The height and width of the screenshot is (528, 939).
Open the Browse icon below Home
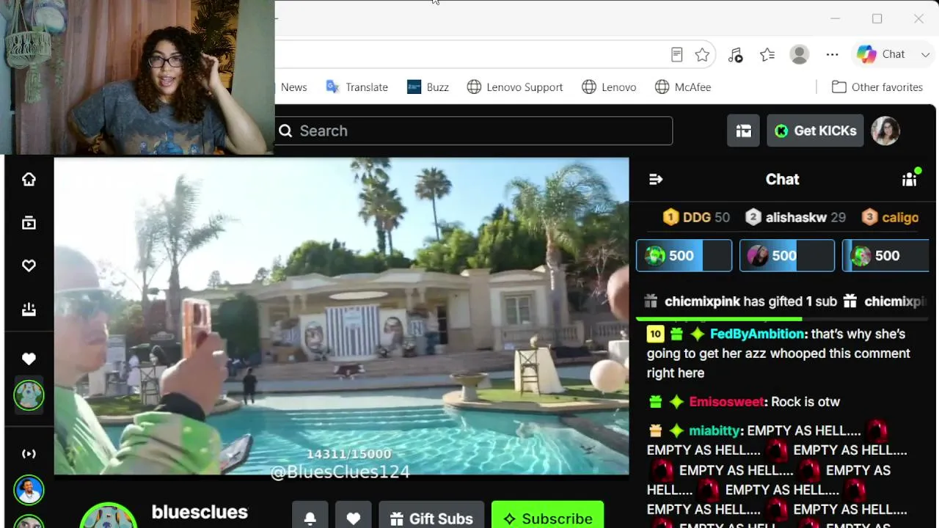click(x=29, y=223)
